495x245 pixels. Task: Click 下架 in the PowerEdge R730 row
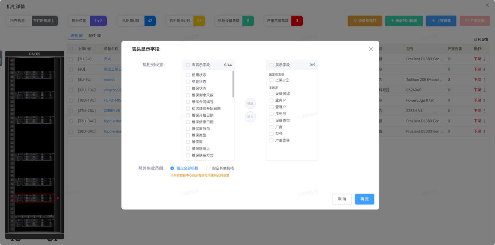(478, 100)
